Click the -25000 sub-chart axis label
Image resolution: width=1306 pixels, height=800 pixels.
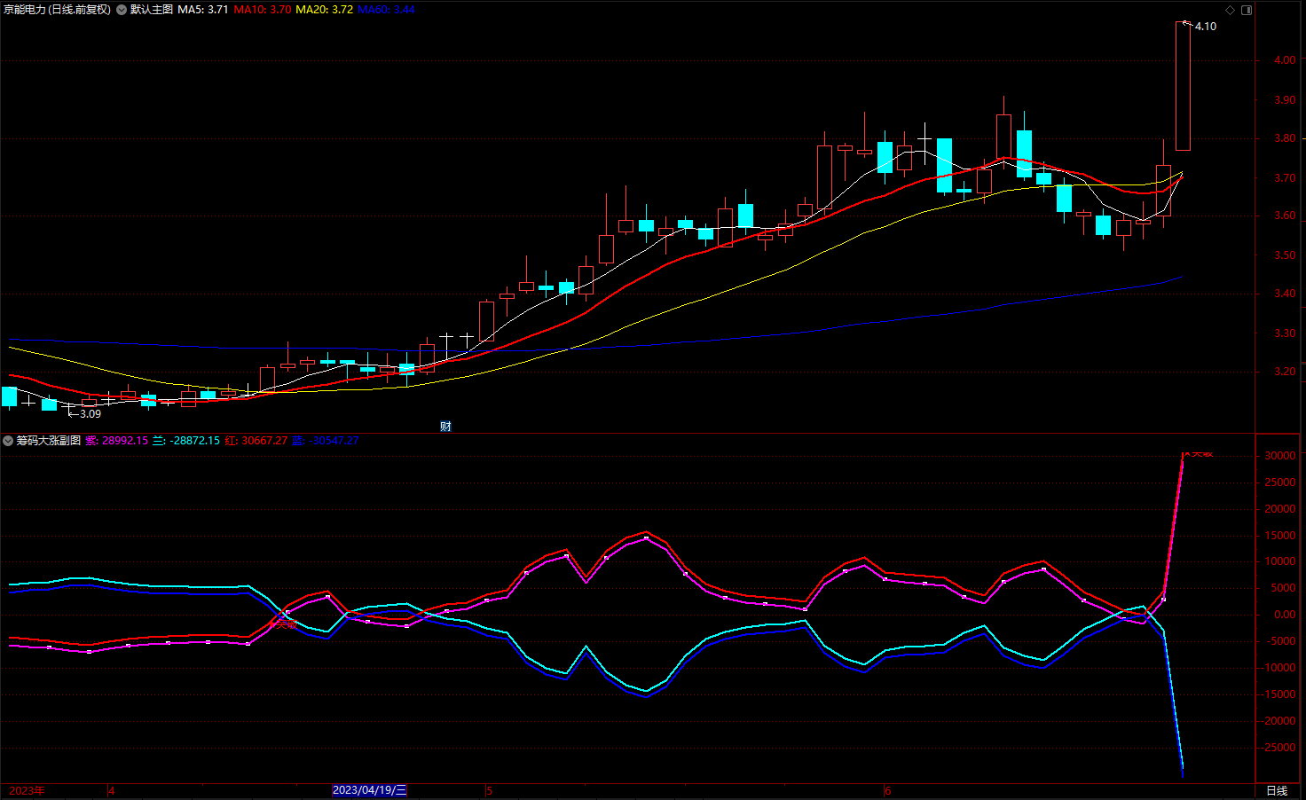coord(1278,748)
